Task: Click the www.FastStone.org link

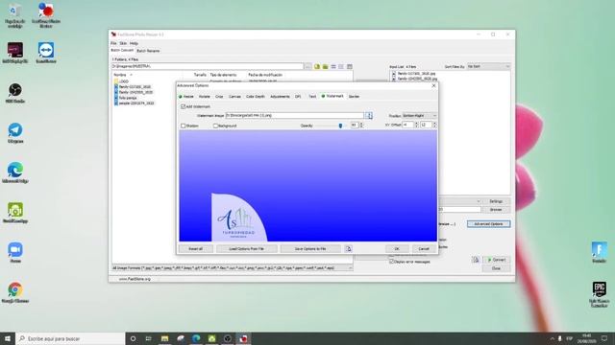Action: point(135,279)
